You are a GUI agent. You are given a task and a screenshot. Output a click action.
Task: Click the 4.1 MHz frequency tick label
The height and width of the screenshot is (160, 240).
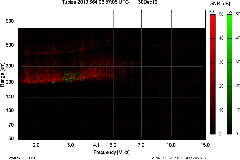(x=96, y=145)
